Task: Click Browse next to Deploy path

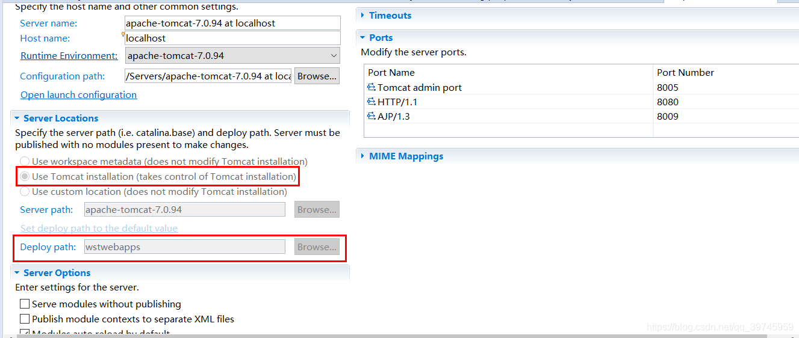Action: click(x=317, y=247)
